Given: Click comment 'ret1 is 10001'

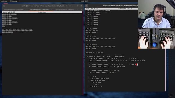Looking at the screenshot, I should coord(92,13).
